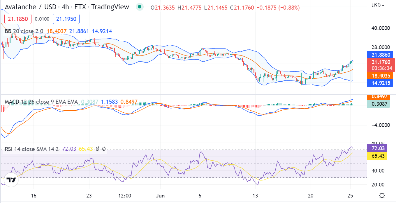Click the 6 date on the time axis
Viewport: 396px width, 203px height.
click(200, 195)
